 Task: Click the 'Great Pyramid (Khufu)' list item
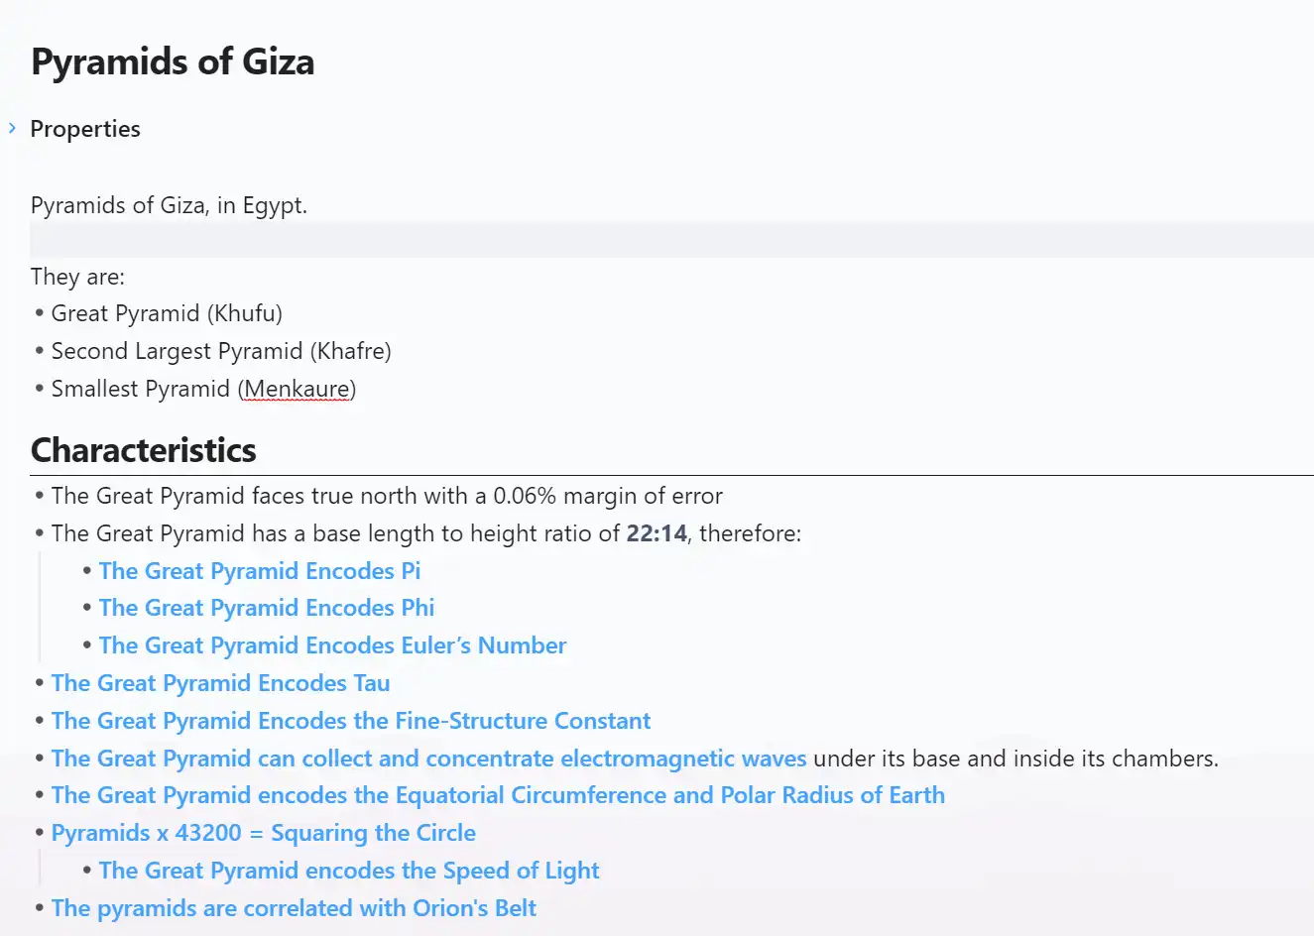tap(167, 313)
